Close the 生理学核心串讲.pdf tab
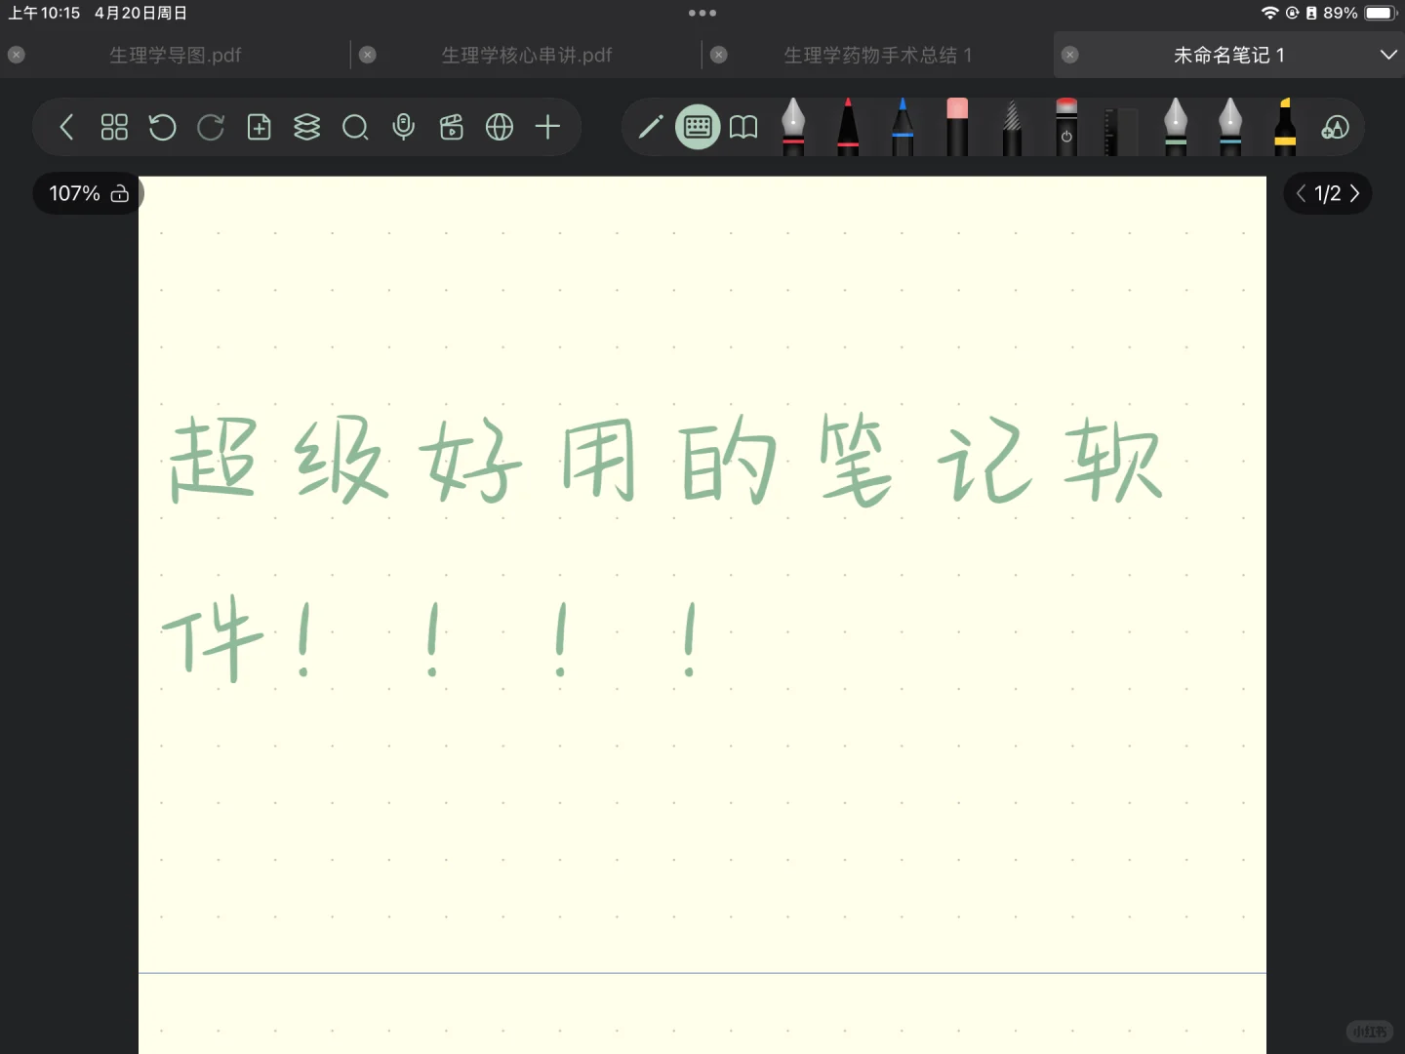The image size is (1405, 1054). tap(368, 55)
